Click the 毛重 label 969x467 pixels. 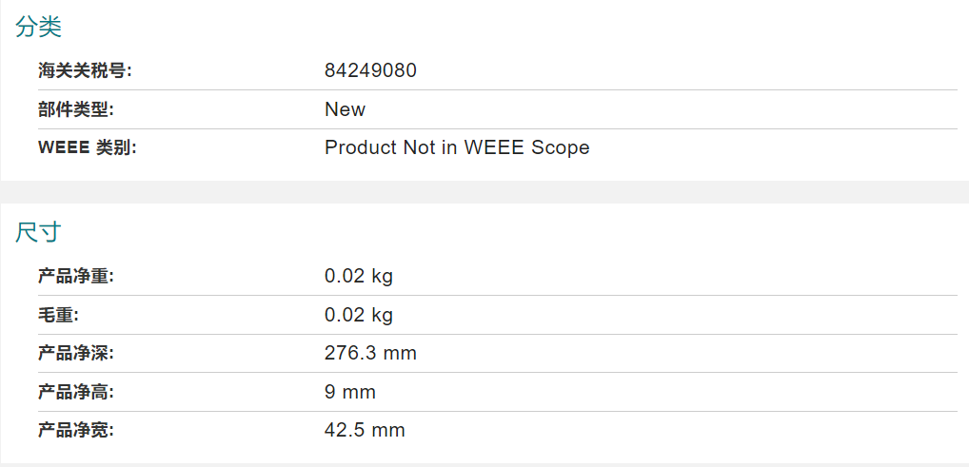point(59,315)
